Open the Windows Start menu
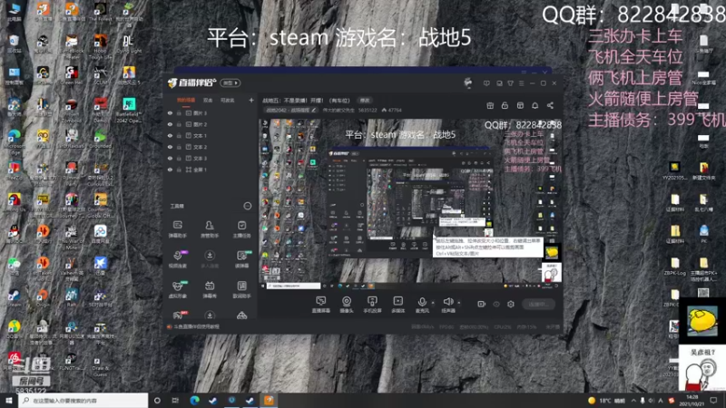The height and width of the screenshot is (408, 726). 8,400
